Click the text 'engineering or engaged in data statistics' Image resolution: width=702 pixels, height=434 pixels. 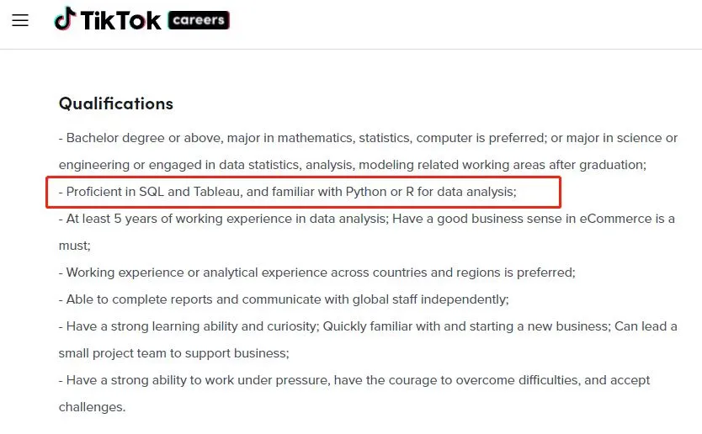[180, 165]
